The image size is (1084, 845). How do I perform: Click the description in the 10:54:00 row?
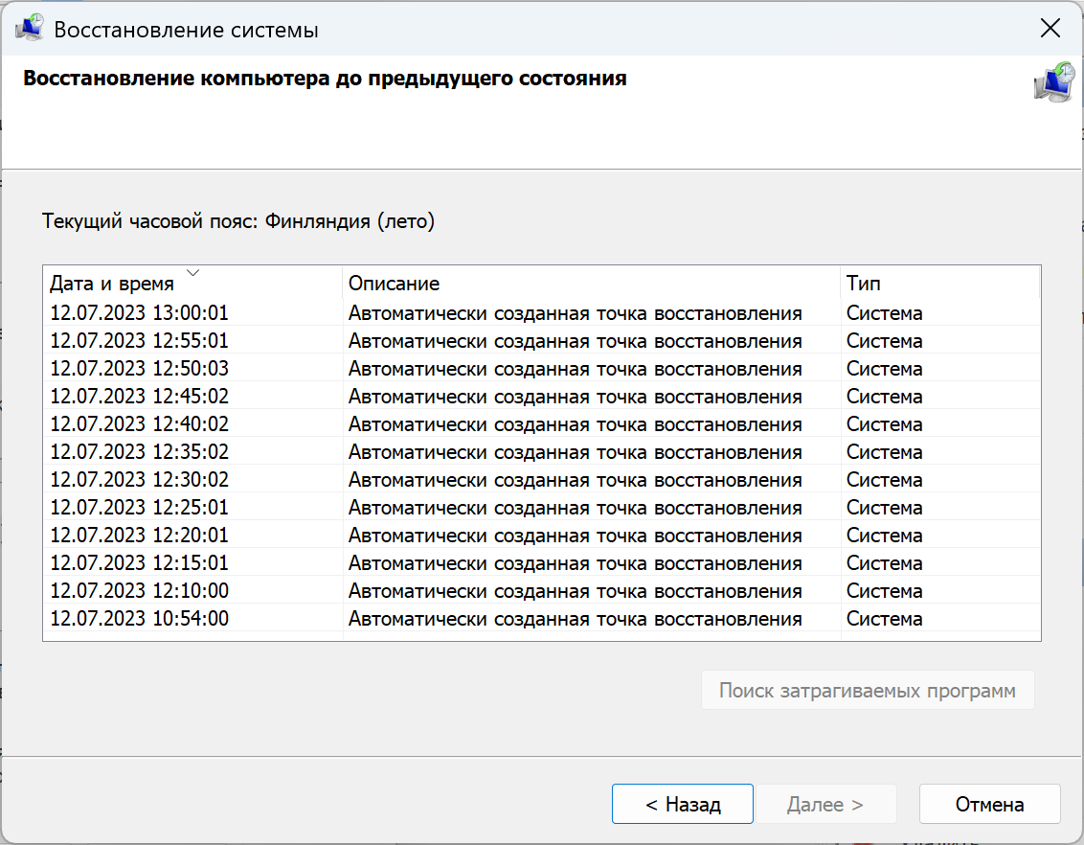[576, 619]
